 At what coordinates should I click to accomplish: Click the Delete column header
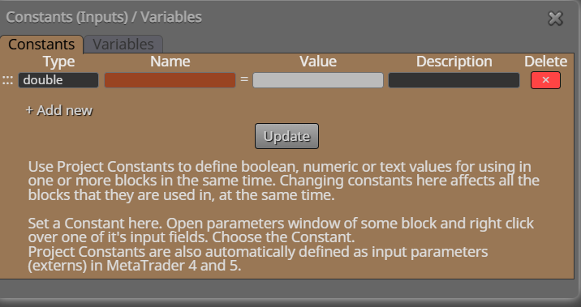(545, 62)
